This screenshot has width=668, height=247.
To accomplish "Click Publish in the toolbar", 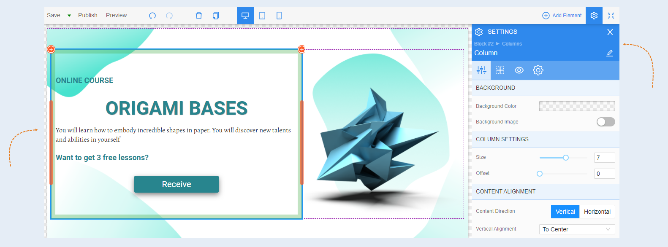I will point(87,15).
